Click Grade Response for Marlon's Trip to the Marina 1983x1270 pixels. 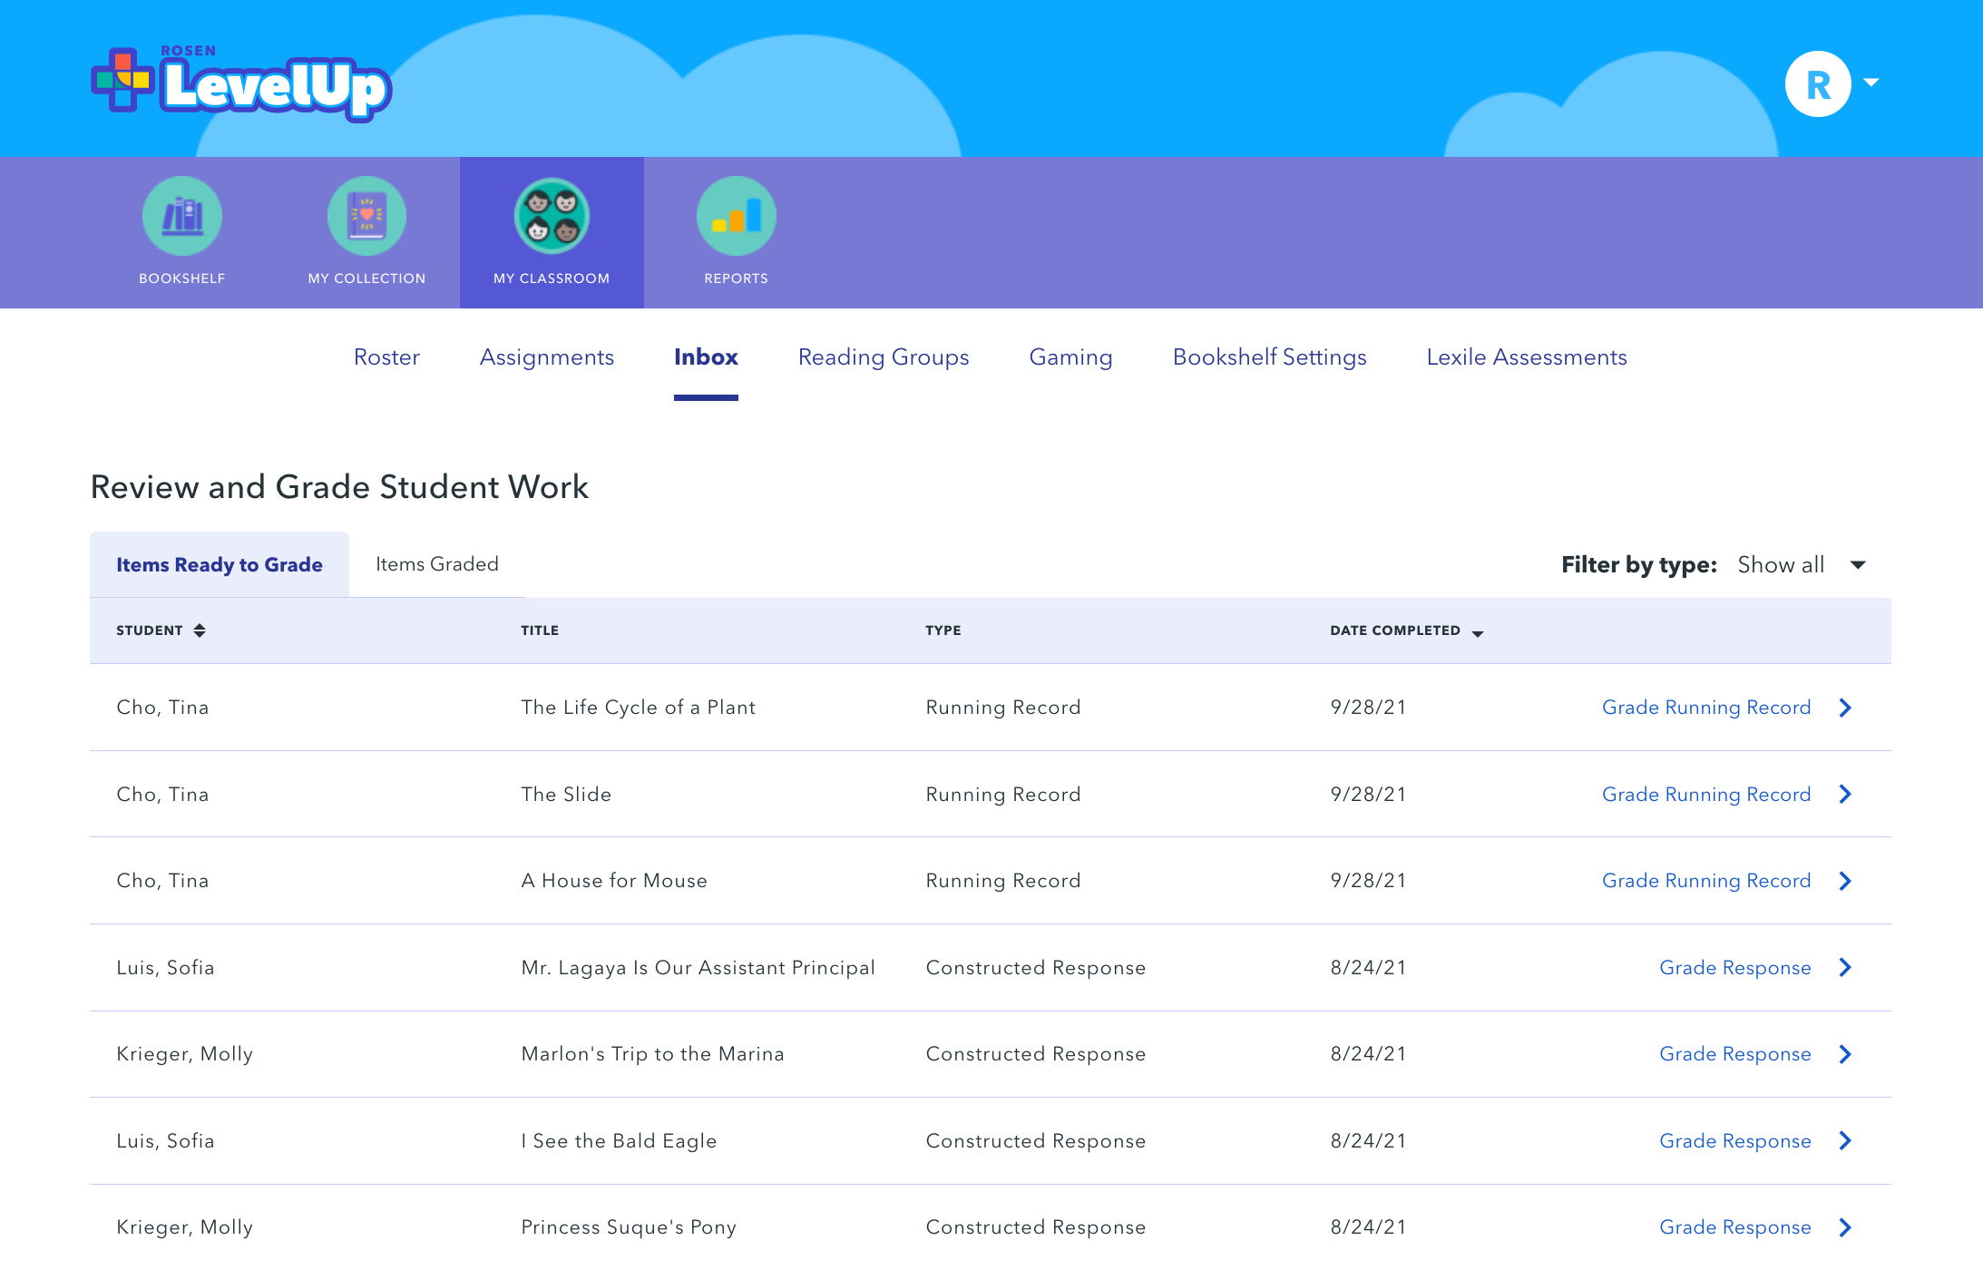coord(1734,1054)
